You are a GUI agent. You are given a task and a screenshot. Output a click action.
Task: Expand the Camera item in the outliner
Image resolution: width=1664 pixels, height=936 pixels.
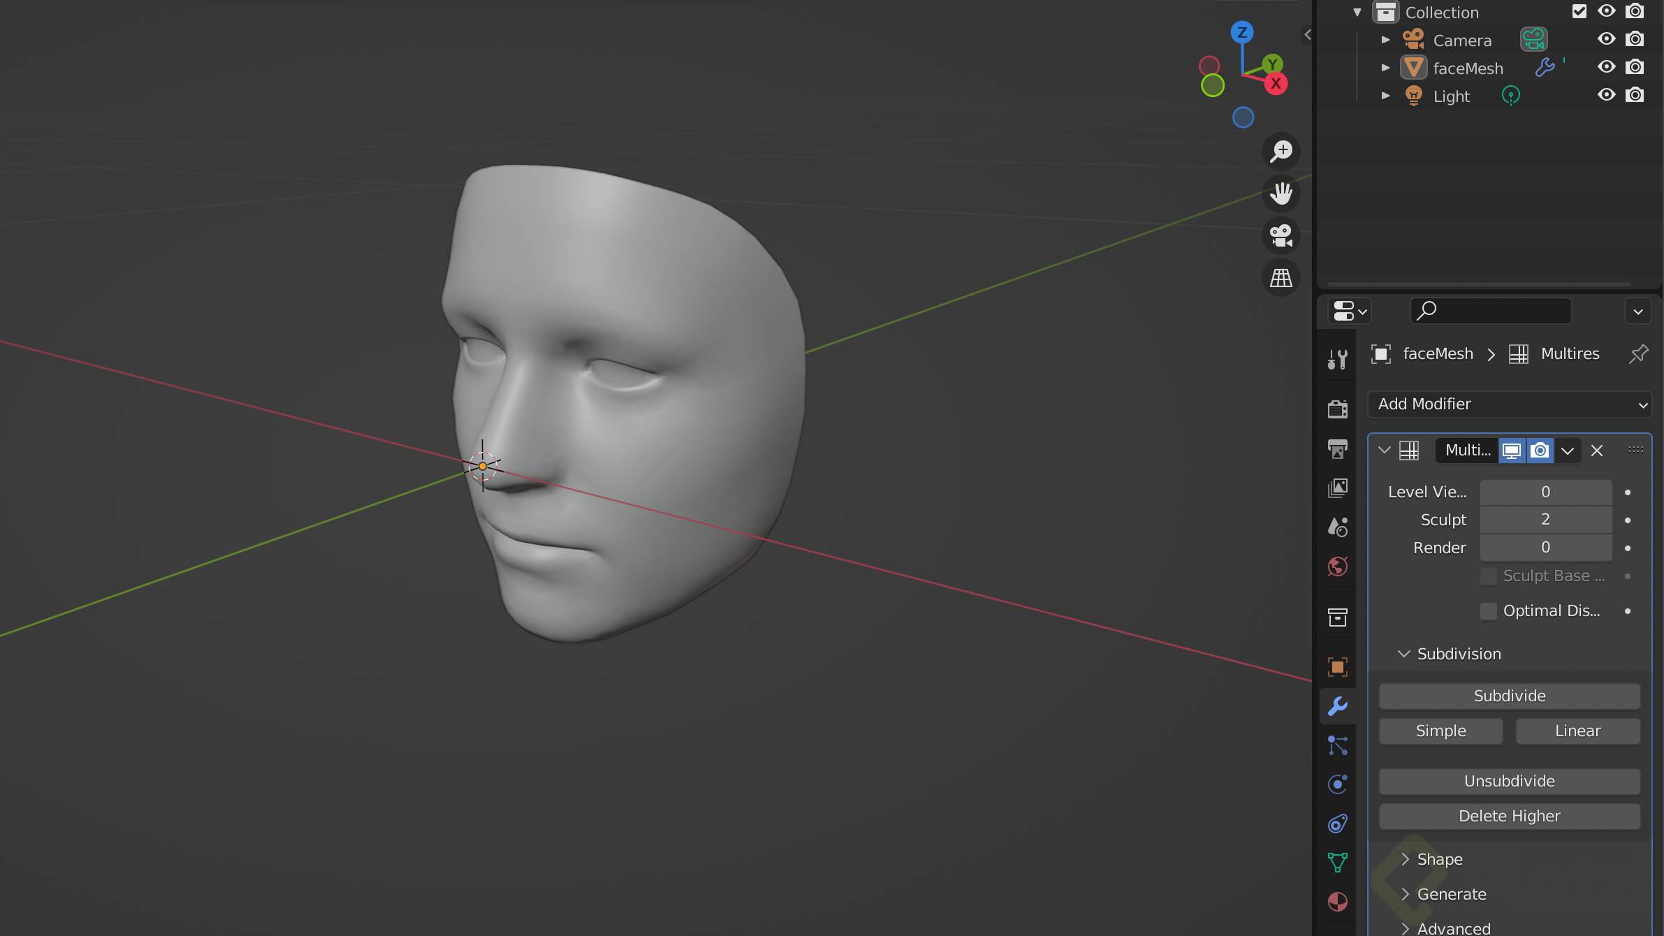[x=1386, y=40]
